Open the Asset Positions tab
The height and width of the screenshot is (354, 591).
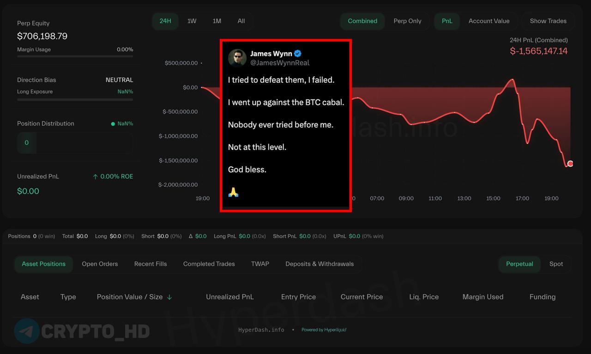43,264
